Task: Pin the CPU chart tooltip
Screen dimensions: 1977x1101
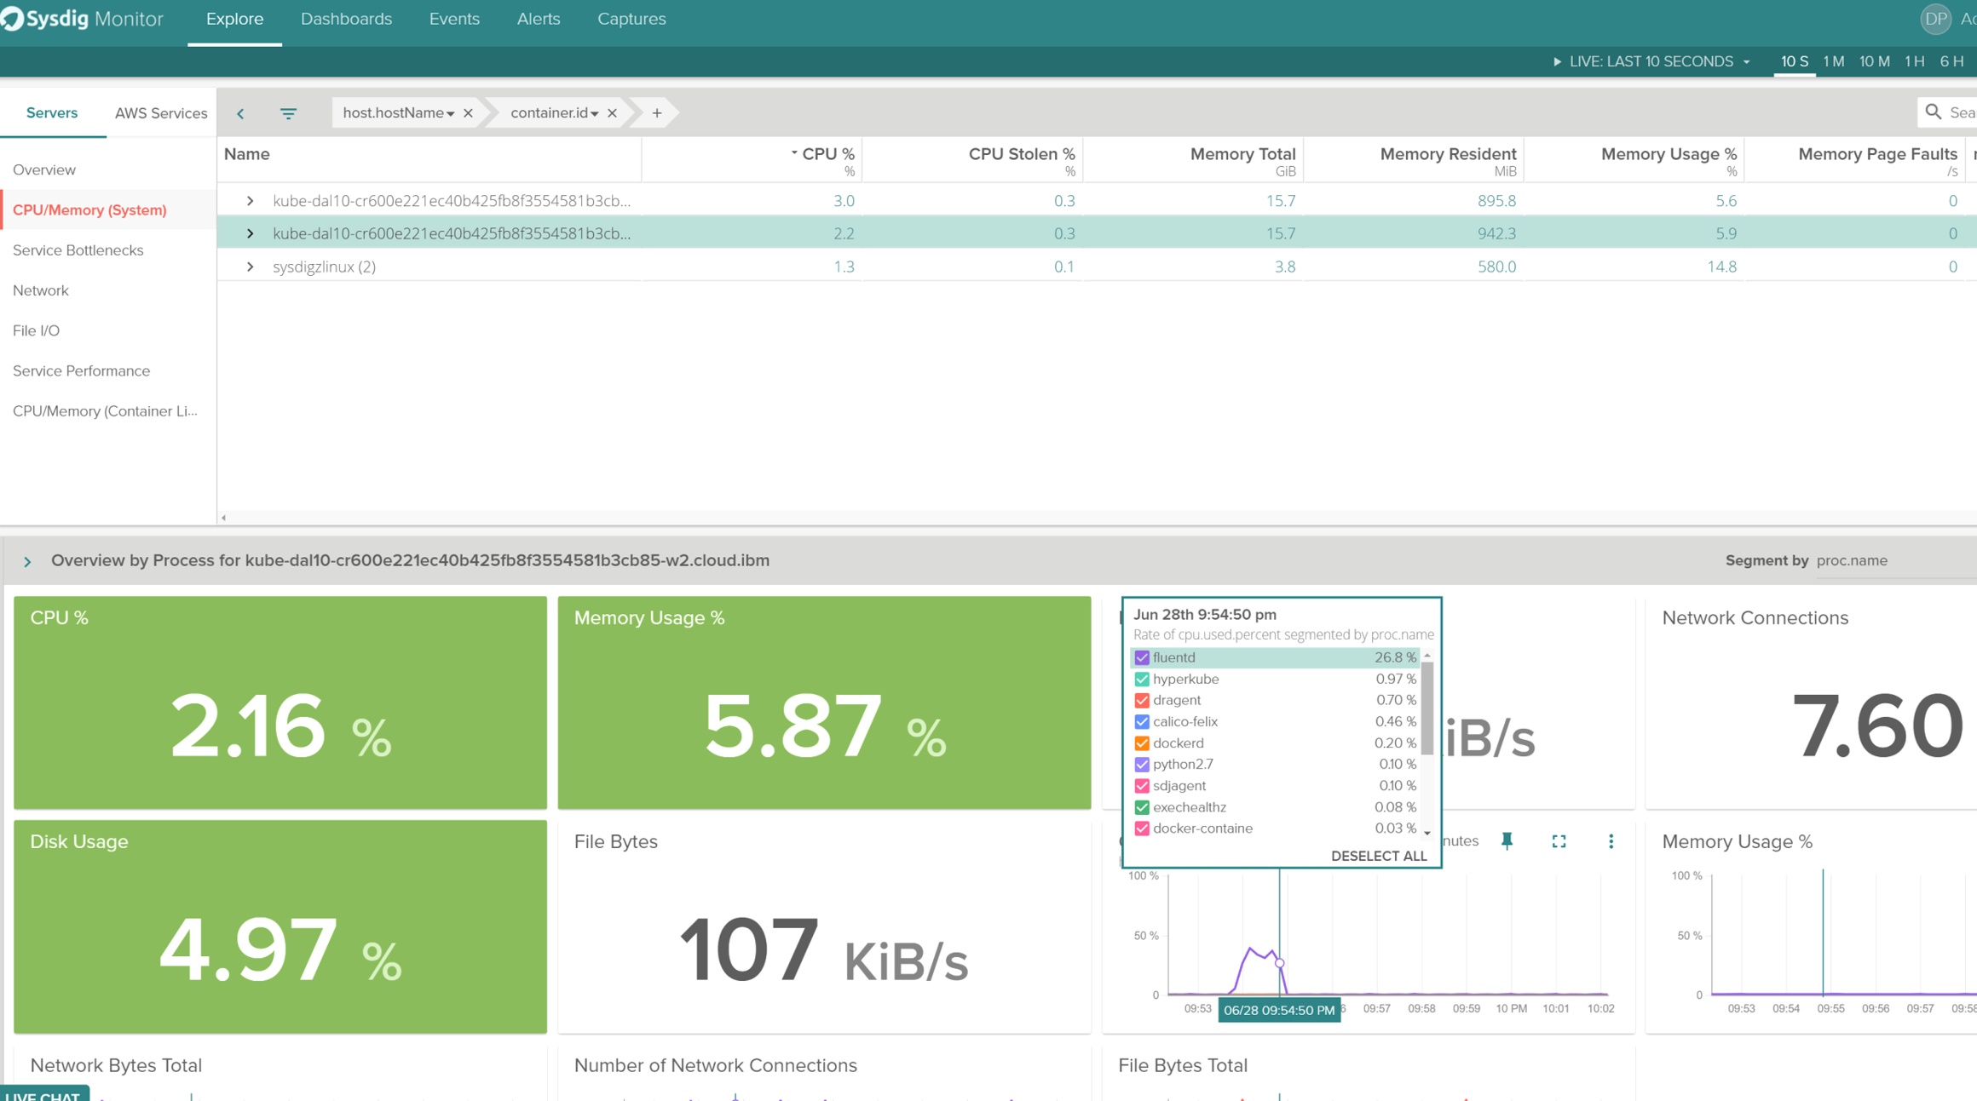Action: point(1507,840)
